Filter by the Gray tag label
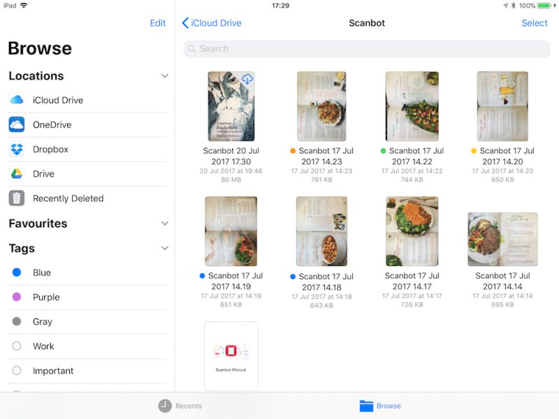The width and height of the screenshot is (559, 419). click(43, 322)
